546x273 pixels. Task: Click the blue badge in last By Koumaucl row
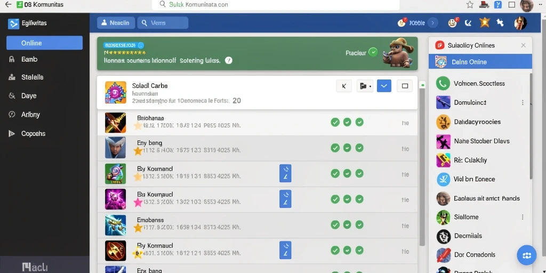point(285,251)
